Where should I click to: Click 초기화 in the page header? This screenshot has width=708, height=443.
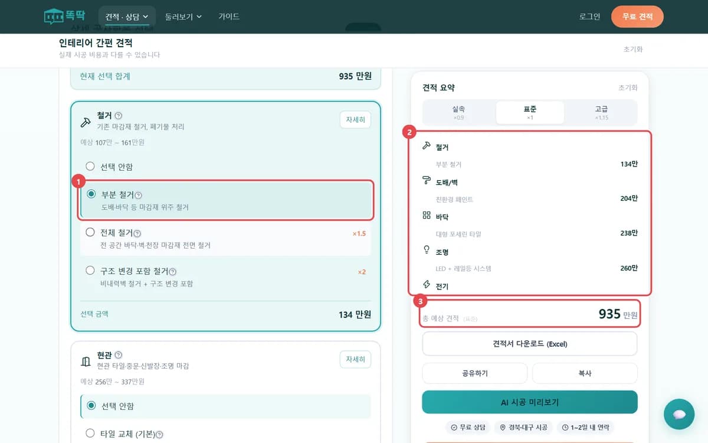[x=633, y=49]
